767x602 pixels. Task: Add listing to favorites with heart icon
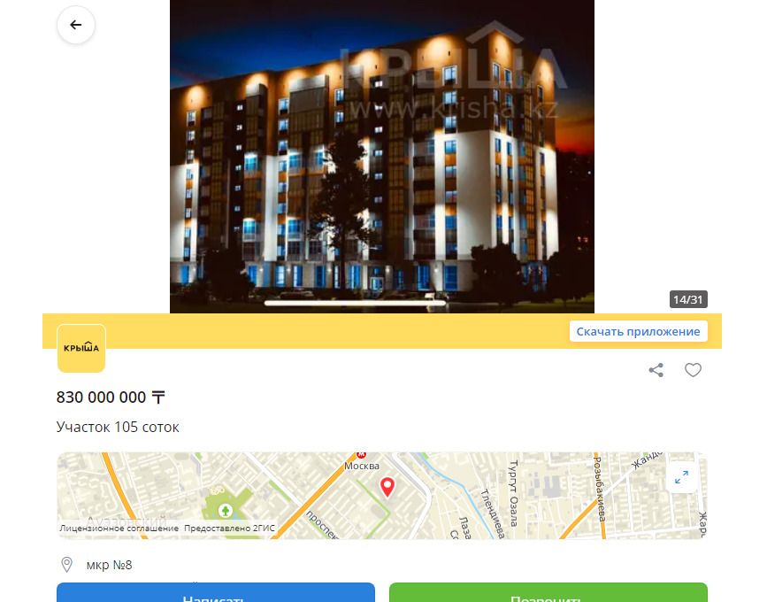693,370
